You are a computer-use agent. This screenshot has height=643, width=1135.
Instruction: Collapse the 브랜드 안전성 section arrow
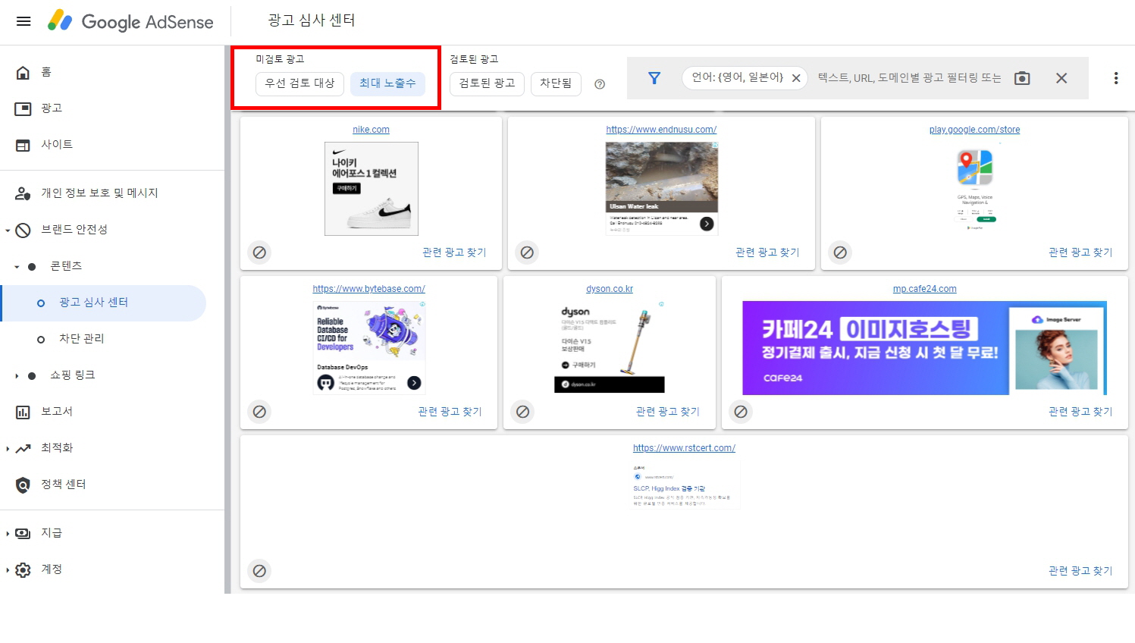click(8, 230)
